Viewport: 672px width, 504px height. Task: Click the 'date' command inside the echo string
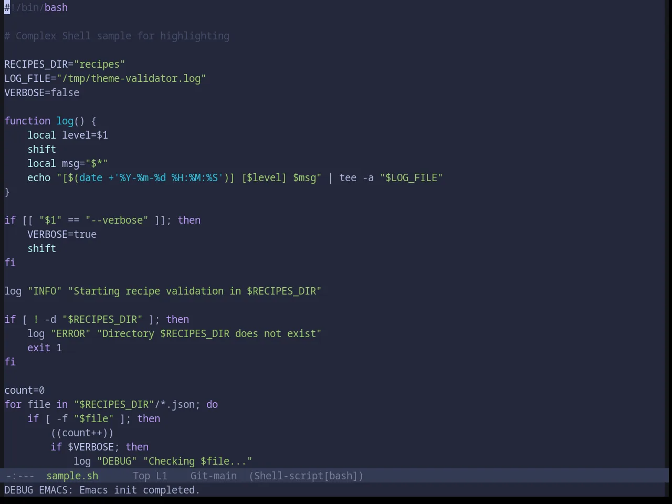click(x=91, y=177)
